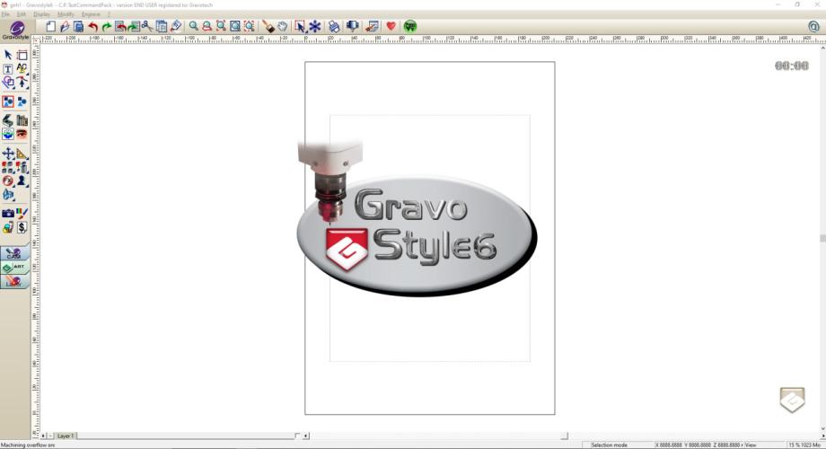This screenshot has height=449, width=826.
Task: Click the Gravograph shield logo on canvas
Action: point(792,400)
